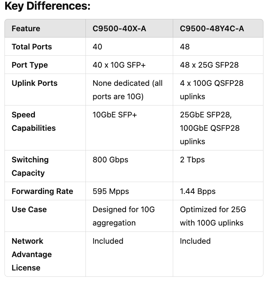272x282 pixels.
Task: Click the Use Case row label
Action: coord(29,210)
